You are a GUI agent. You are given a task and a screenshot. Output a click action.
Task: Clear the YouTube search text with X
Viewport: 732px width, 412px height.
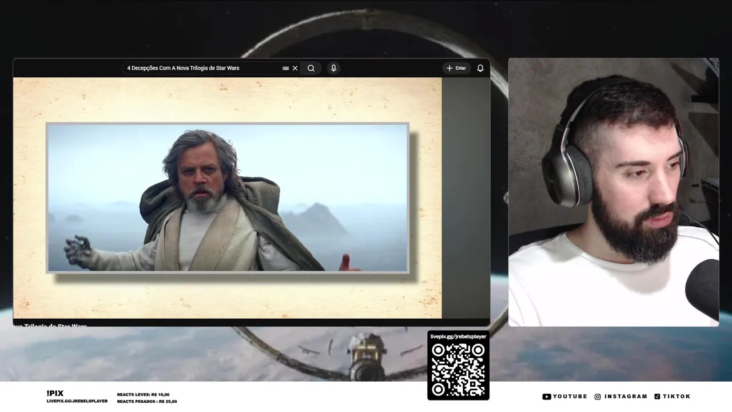pyautogui.click(x=295, y=68)
